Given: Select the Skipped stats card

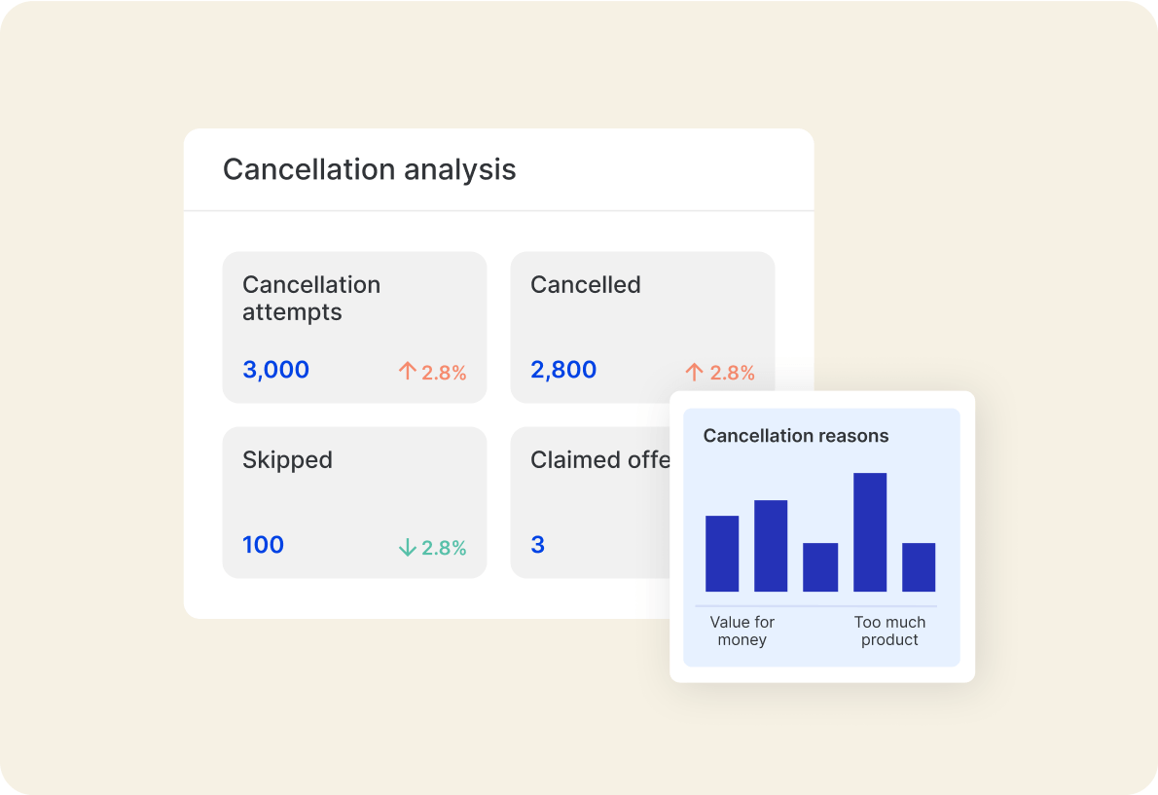Looking at the screenshot, I should tap(354, 502).
